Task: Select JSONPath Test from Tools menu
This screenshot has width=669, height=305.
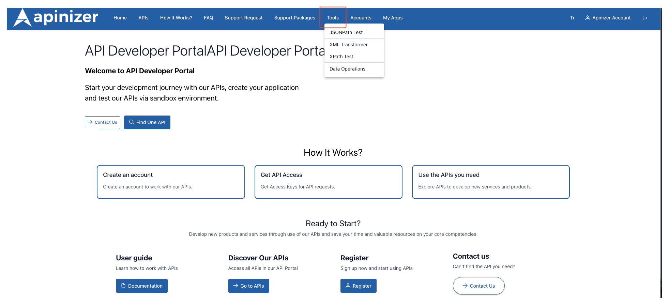Action: [x=346, y=32]
